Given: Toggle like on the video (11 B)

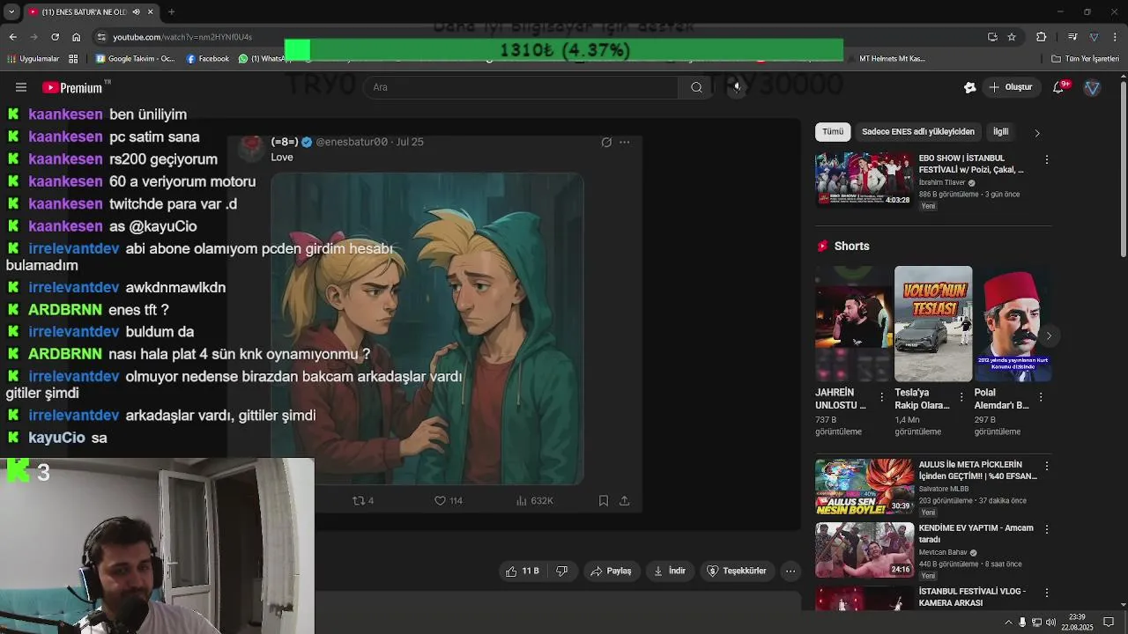Looking at the screenshot, I should 522,571.
